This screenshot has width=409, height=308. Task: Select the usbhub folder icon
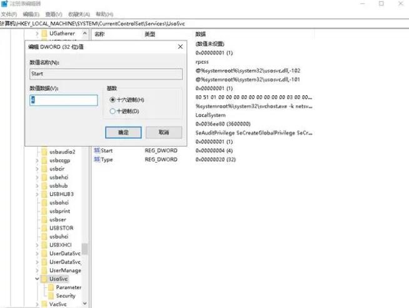[x=44, y=186]
